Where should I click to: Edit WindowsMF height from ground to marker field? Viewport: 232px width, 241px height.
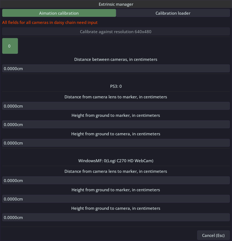pyautogui.click(x=116, y=199)
